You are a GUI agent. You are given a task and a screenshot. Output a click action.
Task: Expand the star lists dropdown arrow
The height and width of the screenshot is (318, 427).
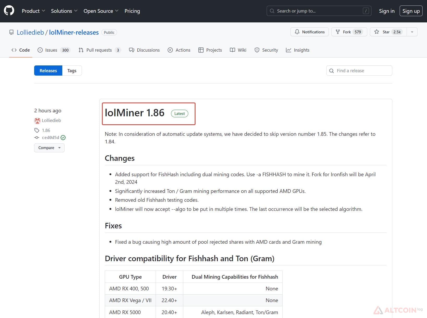412,32
